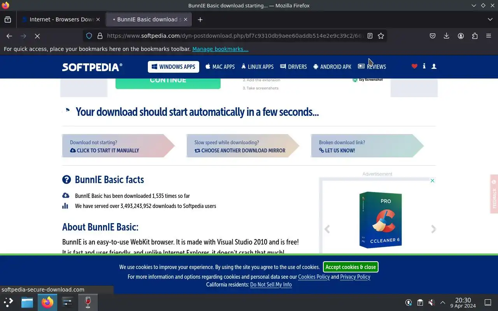Toggle reader view icon

coord(370,36)
